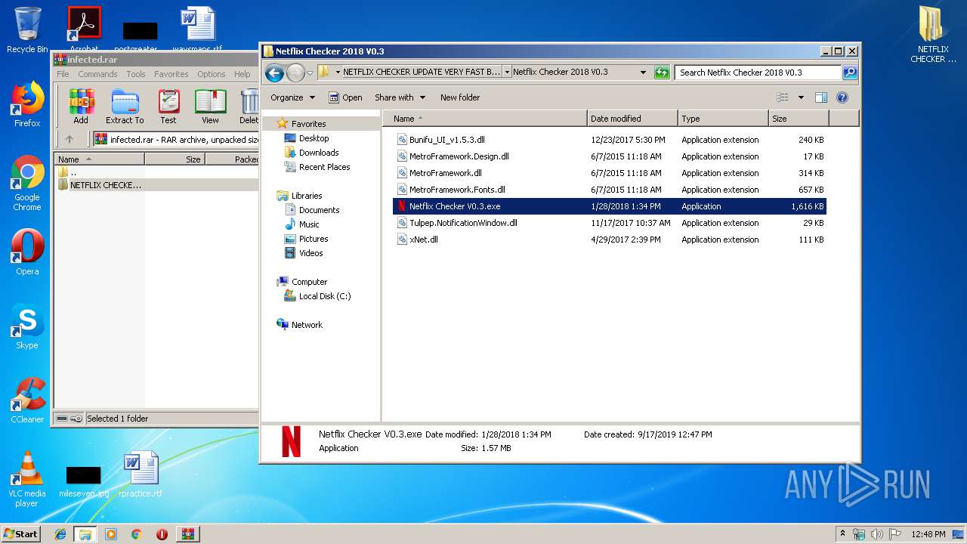The image size is (967, 544).
Task: Select MetroFramework.Design.dll file
Action: coord(610,156)
